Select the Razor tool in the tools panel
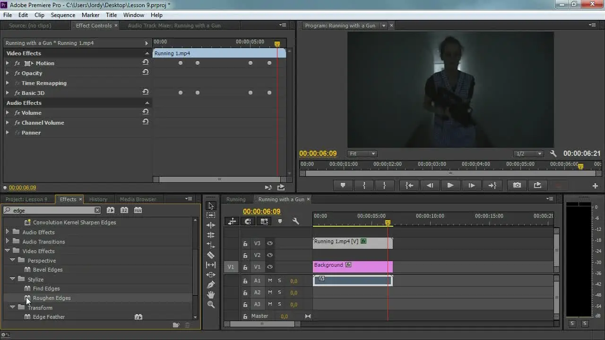 click(211, 255)
